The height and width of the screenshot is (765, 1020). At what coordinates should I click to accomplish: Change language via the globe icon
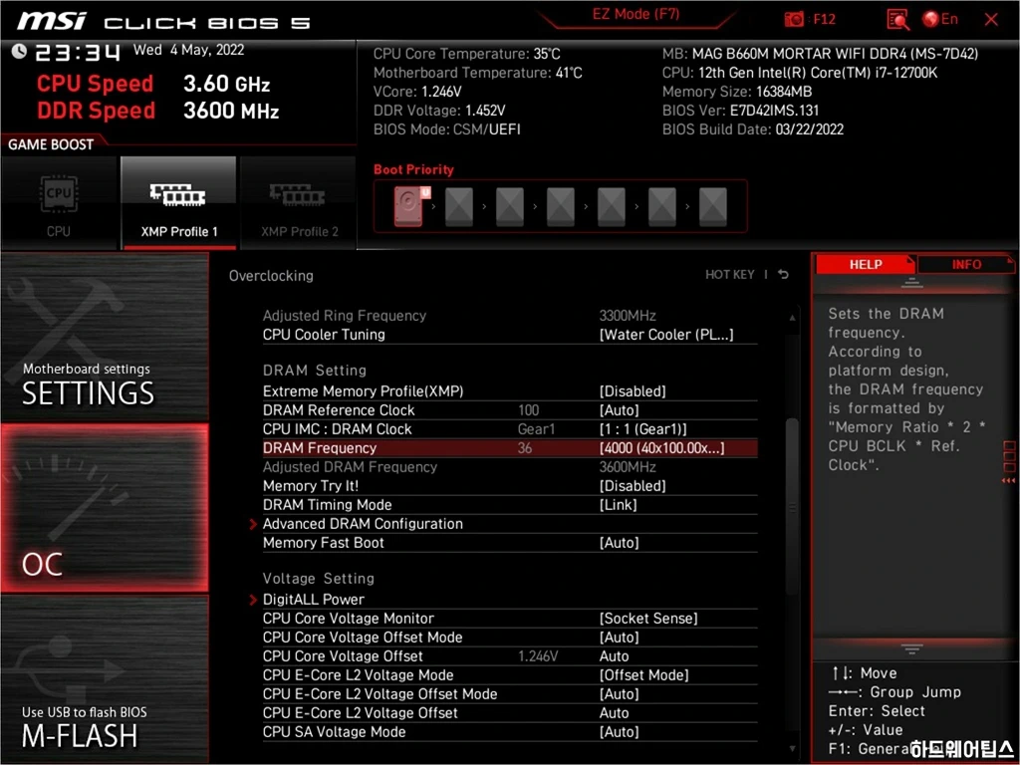(x=931, y=19)
